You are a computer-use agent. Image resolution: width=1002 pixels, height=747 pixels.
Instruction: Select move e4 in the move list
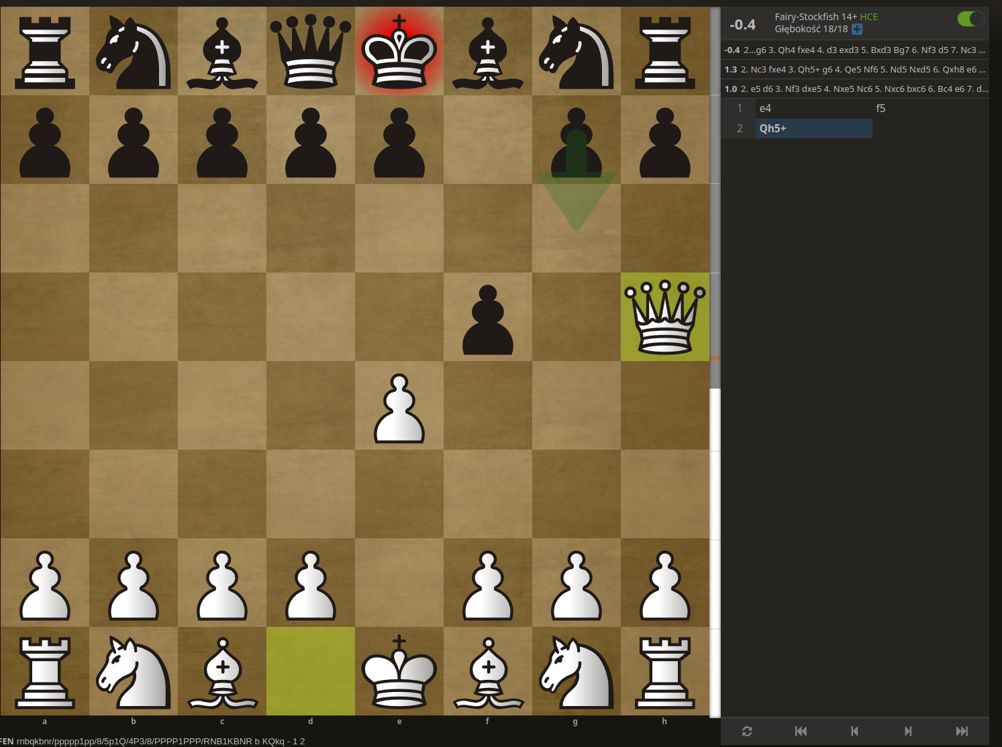pos(813,108)
